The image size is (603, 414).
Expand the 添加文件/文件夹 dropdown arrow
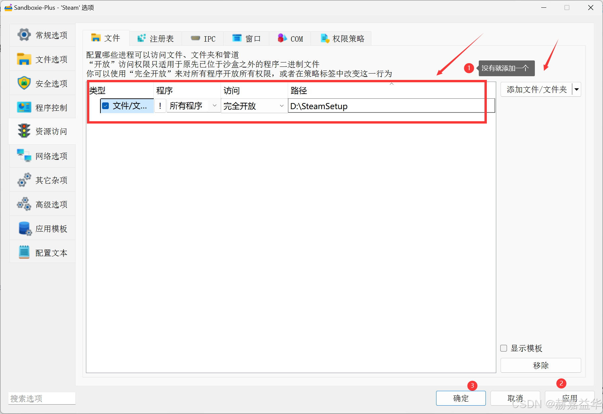[x=576, y=90]
